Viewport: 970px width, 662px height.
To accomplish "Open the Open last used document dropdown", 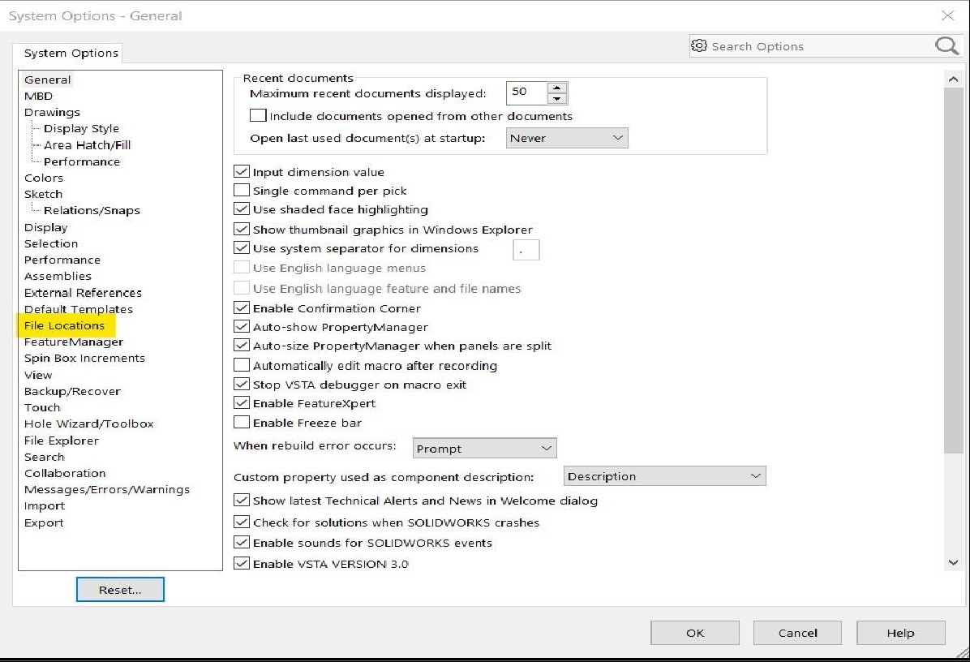I will 567,138.
